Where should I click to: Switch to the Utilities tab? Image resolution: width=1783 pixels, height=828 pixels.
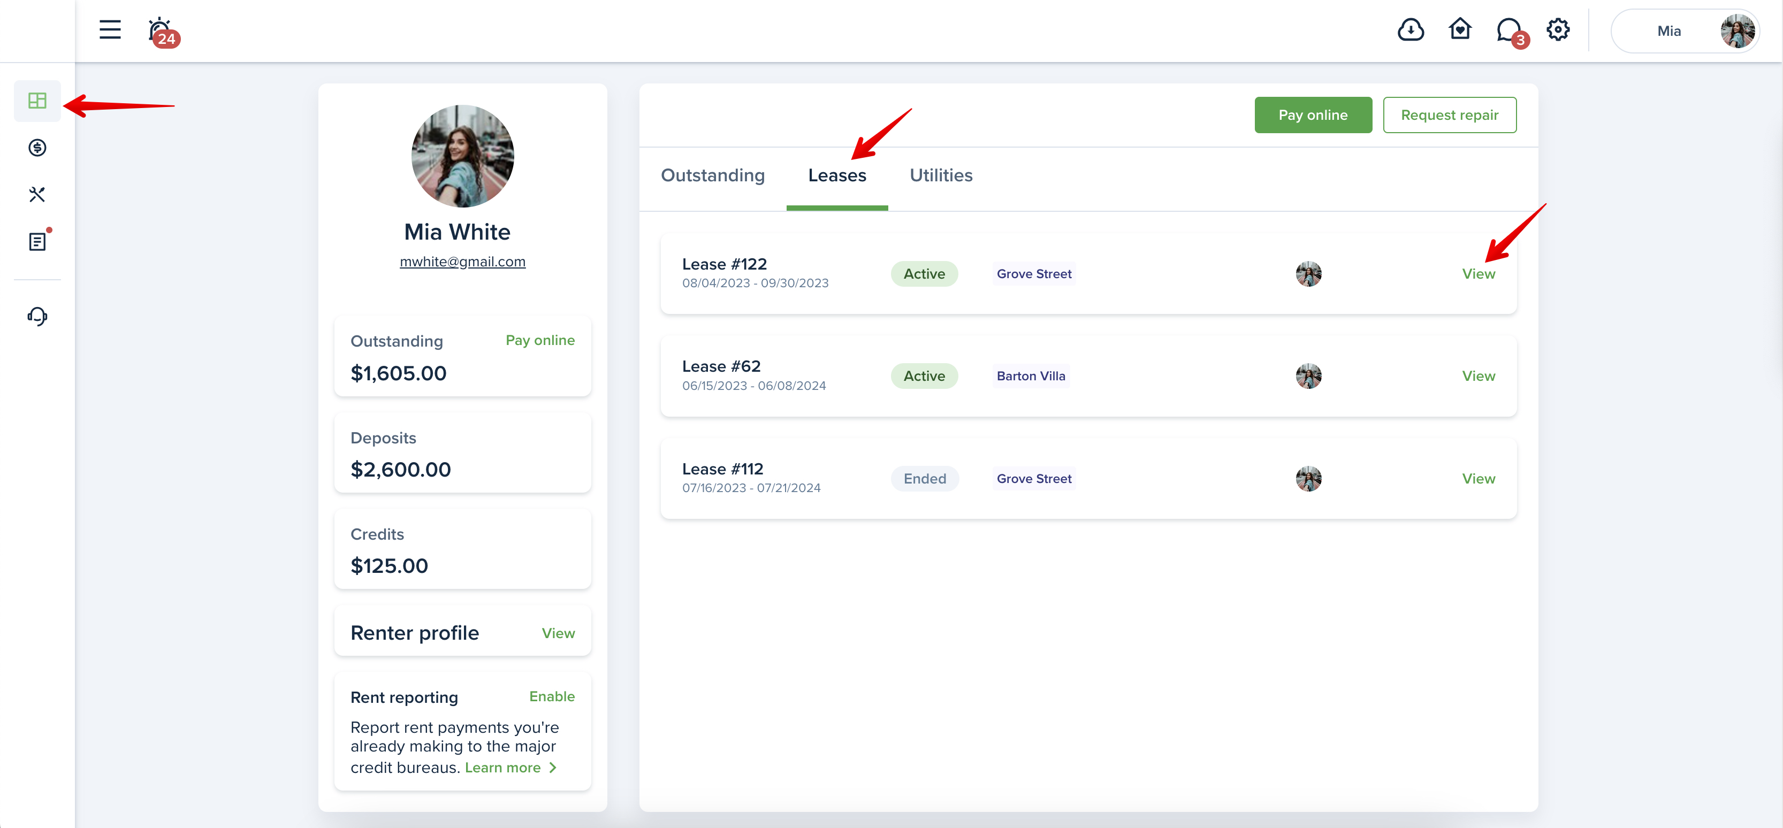click(941, 175)
